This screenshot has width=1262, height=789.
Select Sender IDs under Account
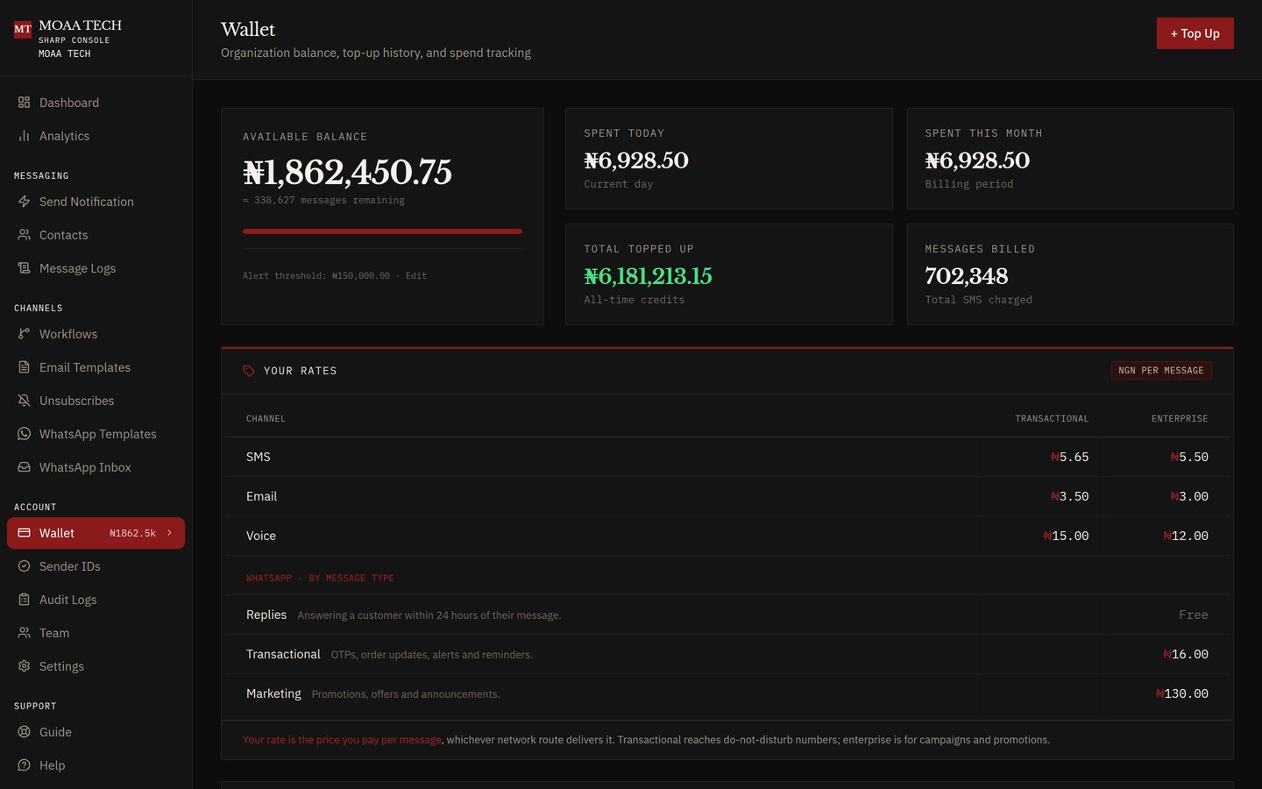(96, 566)
